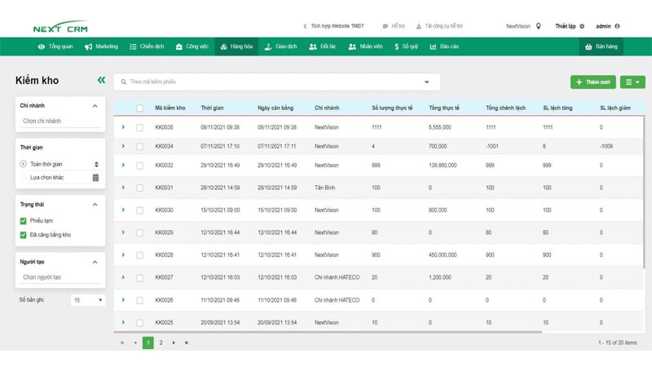Collapse the Trạng thái filter panel
The image size is (652, 367).
[x=95, y=205]
